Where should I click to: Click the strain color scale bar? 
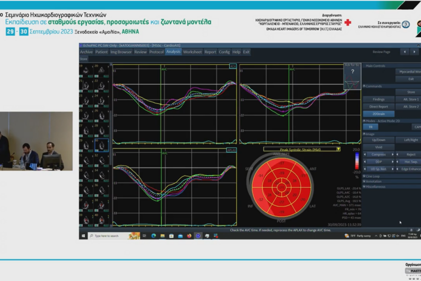tap(356, 162)
